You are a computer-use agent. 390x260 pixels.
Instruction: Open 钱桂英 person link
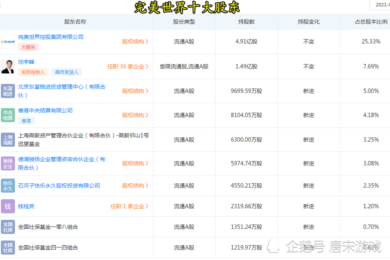[26, 206]
